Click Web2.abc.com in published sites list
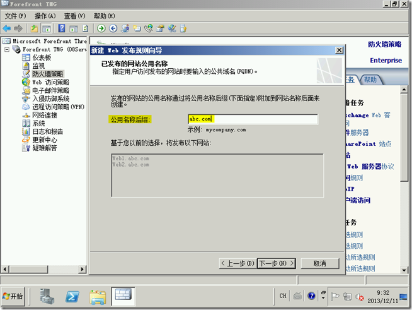 131,165
